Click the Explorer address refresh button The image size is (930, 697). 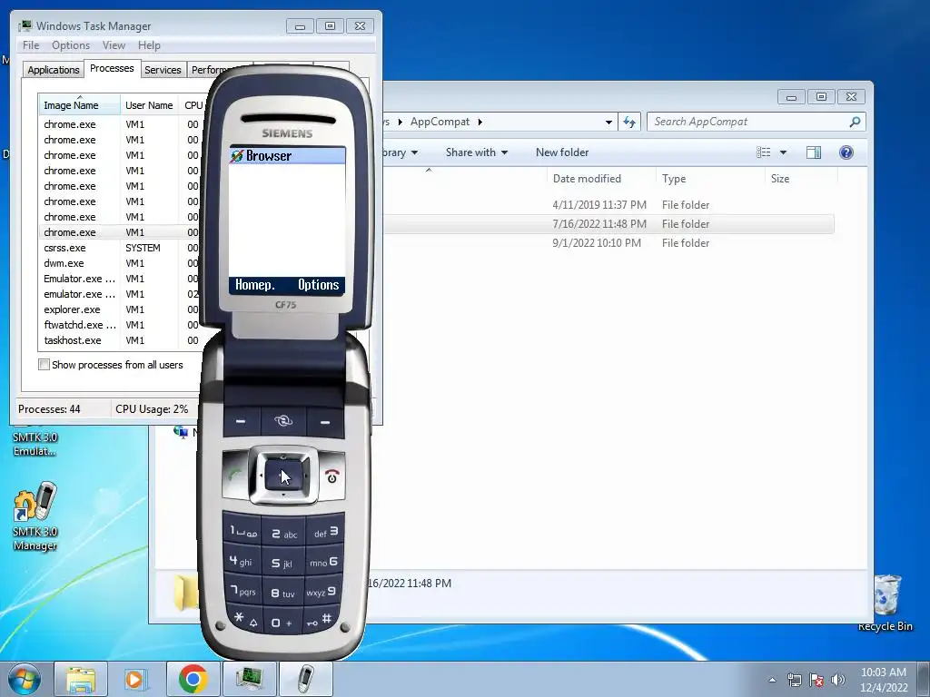pos(629,123)
